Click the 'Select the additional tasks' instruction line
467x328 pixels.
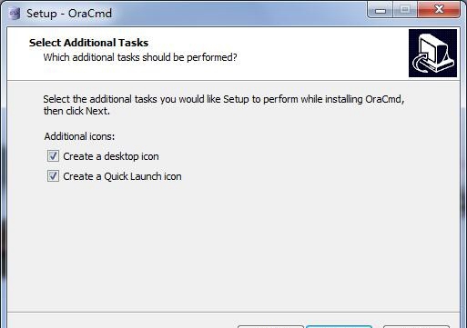[x=224, y=99]
